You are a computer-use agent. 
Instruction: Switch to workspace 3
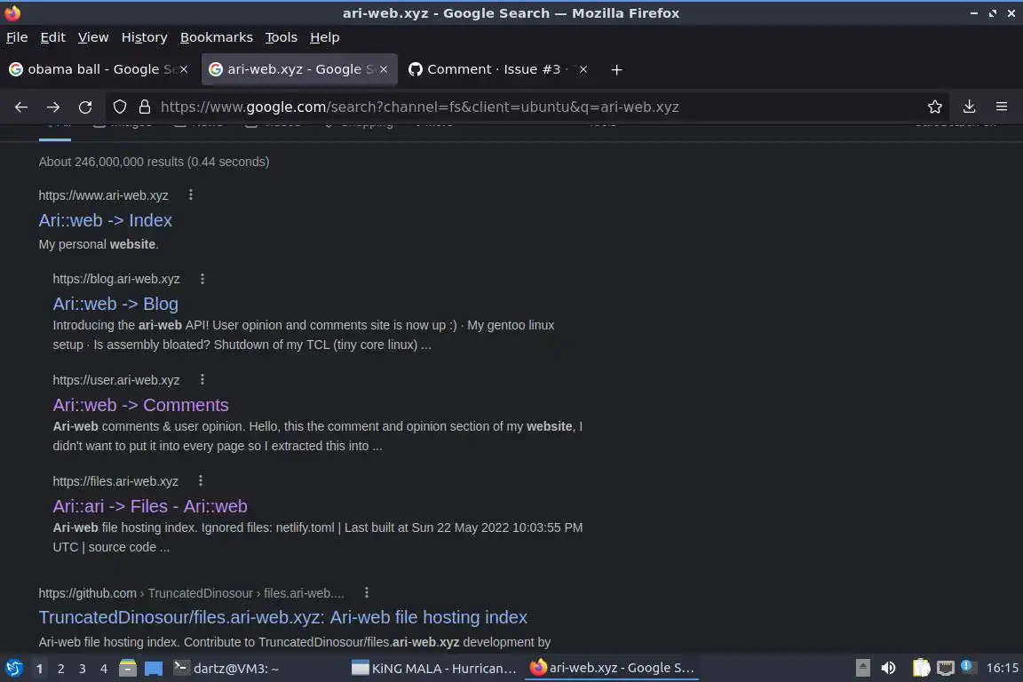pos(83,669)
